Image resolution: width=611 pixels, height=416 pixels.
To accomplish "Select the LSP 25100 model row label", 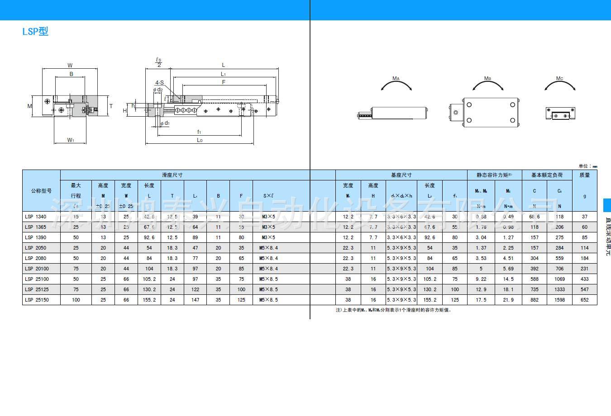I will 37,279.
